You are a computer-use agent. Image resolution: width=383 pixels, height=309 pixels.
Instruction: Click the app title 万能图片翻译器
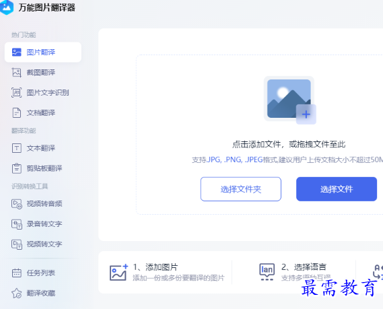[x=47, y=8]
